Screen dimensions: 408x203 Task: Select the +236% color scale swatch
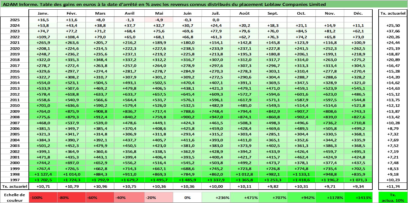pos(215,197)
